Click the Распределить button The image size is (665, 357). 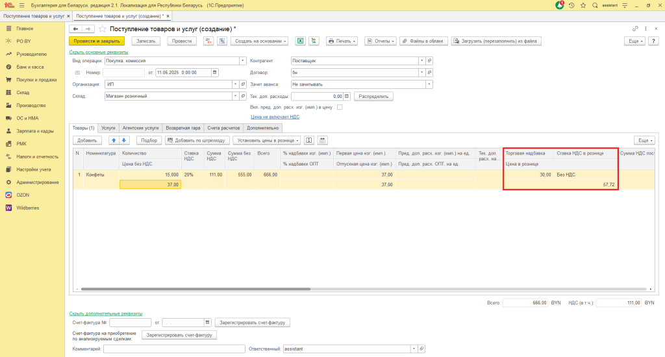pos(373,96)
